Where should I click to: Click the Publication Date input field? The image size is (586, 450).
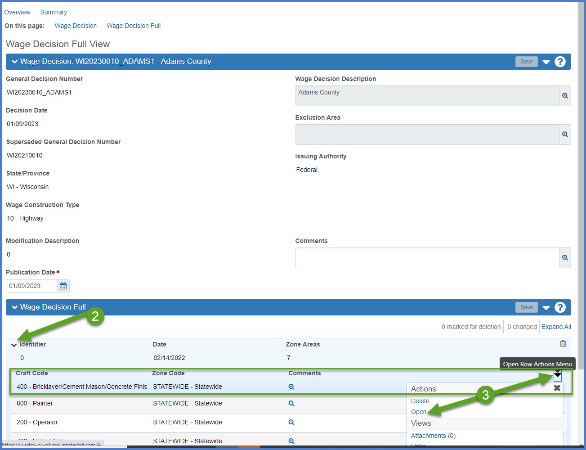31,286
